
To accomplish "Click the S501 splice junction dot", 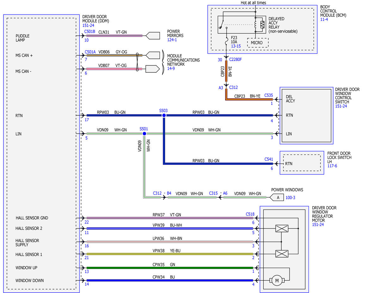I will tap(144, 133).
